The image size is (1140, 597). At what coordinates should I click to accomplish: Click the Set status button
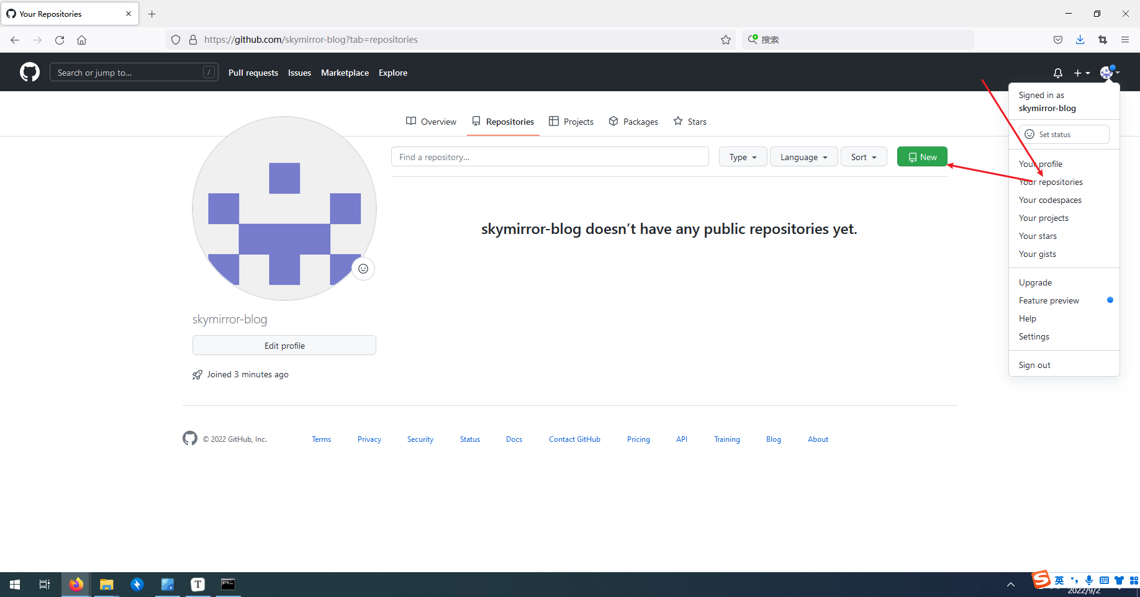coord(1064,134)
